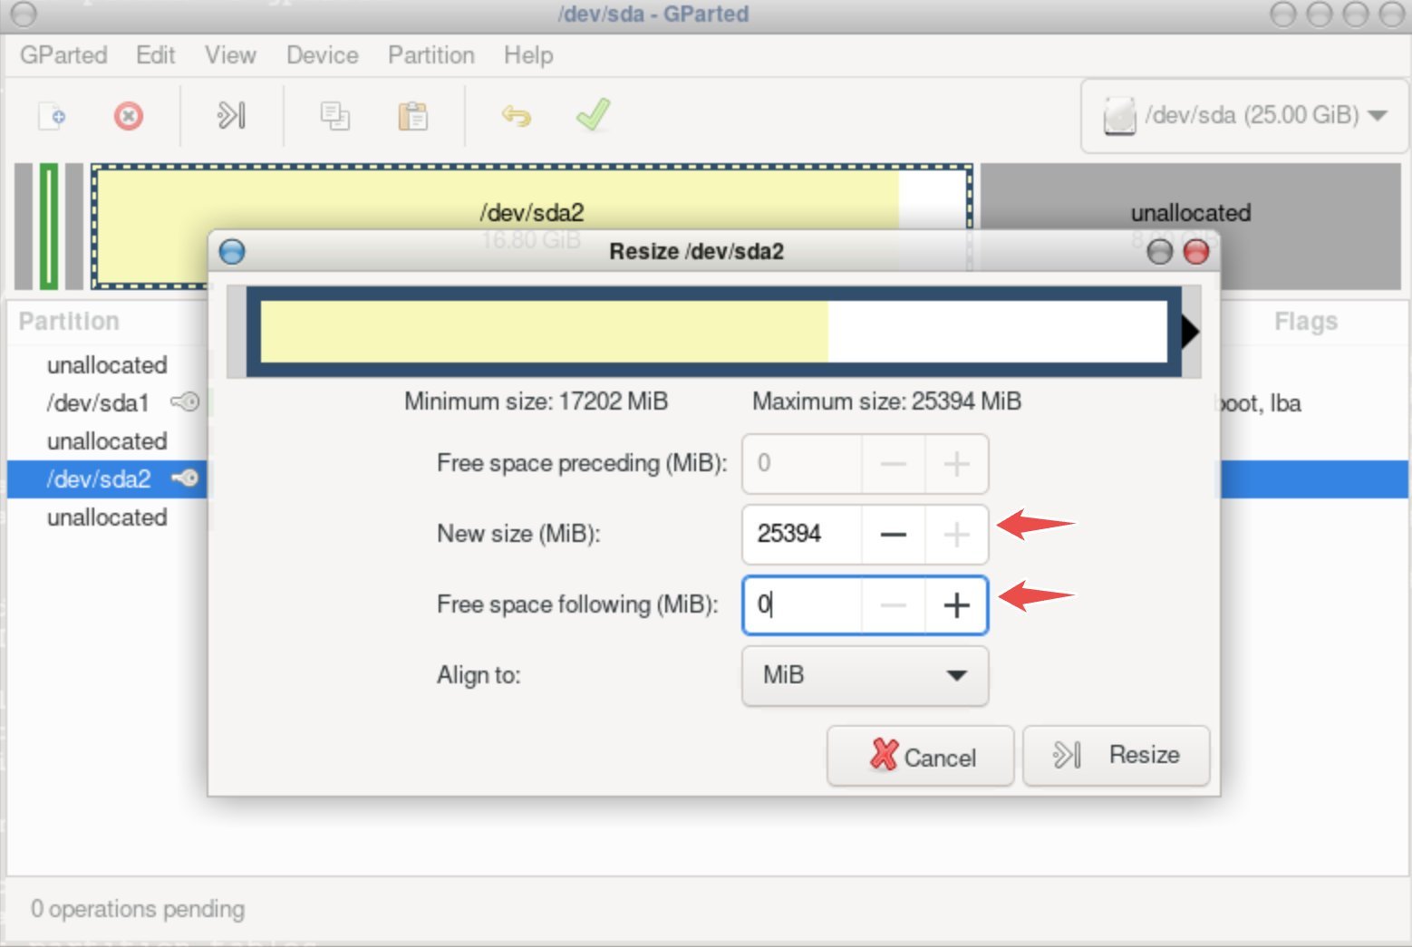Select the unallocated row below /dev/sda2

click(107, 517)
